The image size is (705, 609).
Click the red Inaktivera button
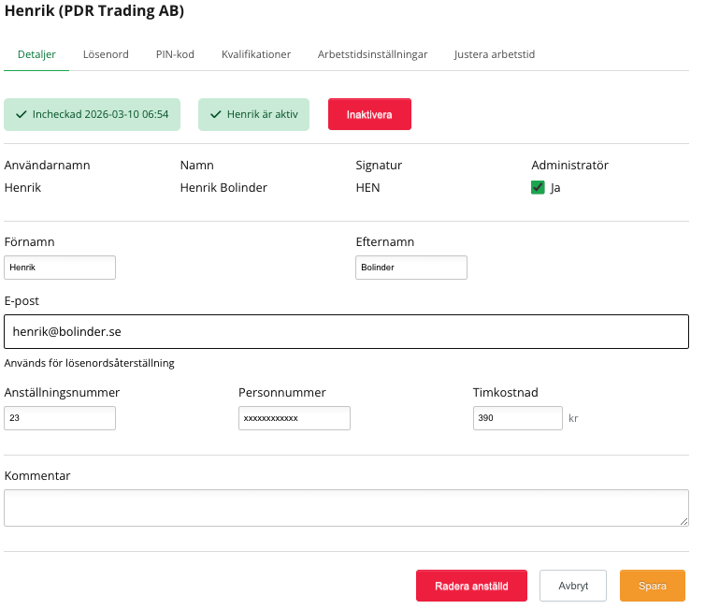[369, 114]
